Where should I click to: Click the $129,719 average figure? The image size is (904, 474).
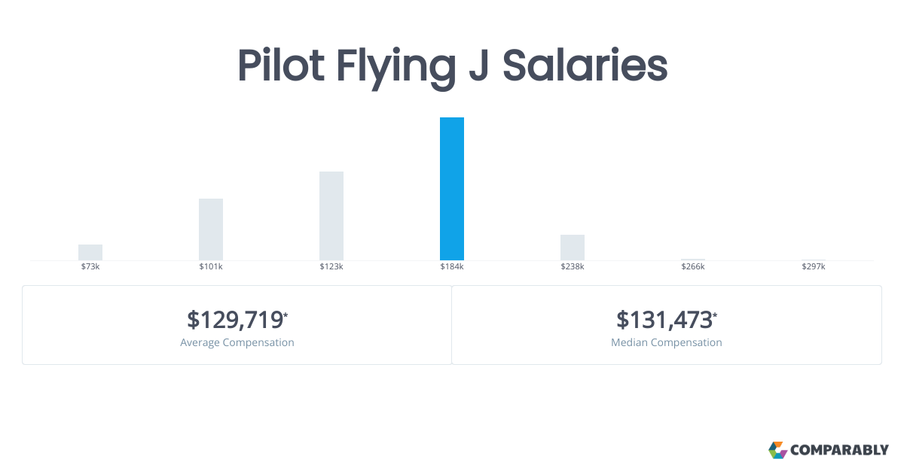pyautogui.click(x=234, y=320)
